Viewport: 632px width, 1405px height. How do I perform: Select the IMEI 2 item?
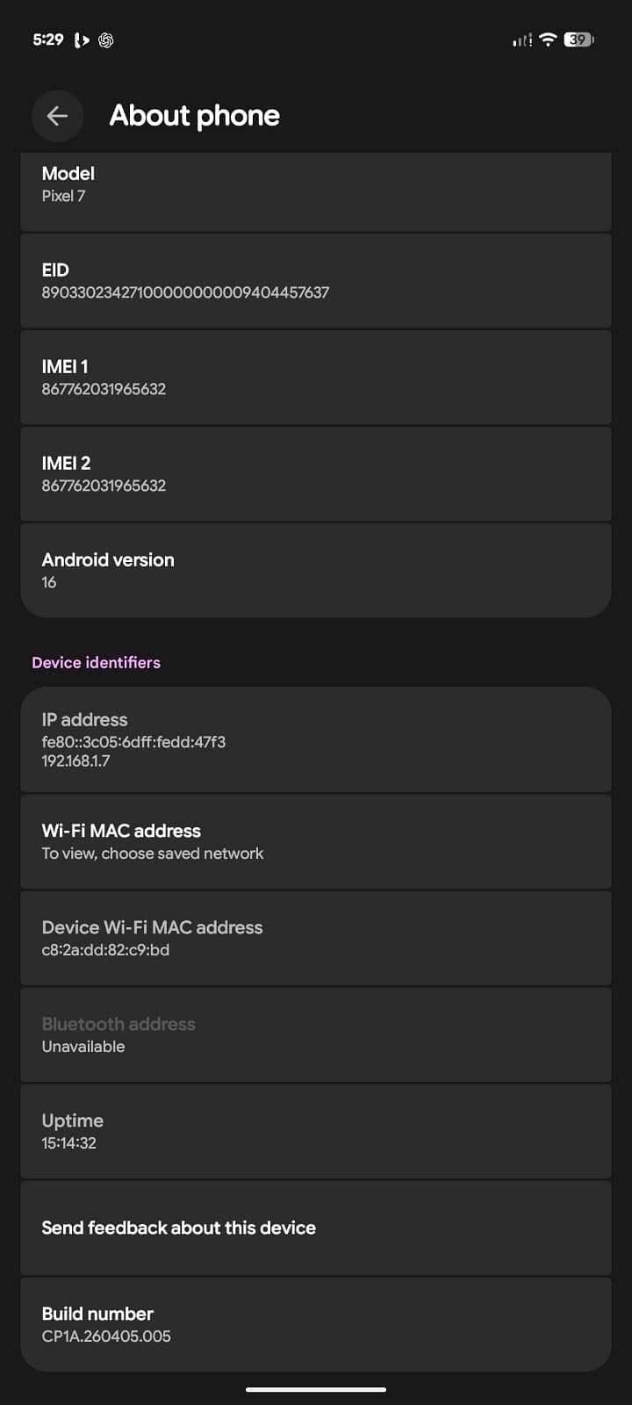(x=316, y=474)
